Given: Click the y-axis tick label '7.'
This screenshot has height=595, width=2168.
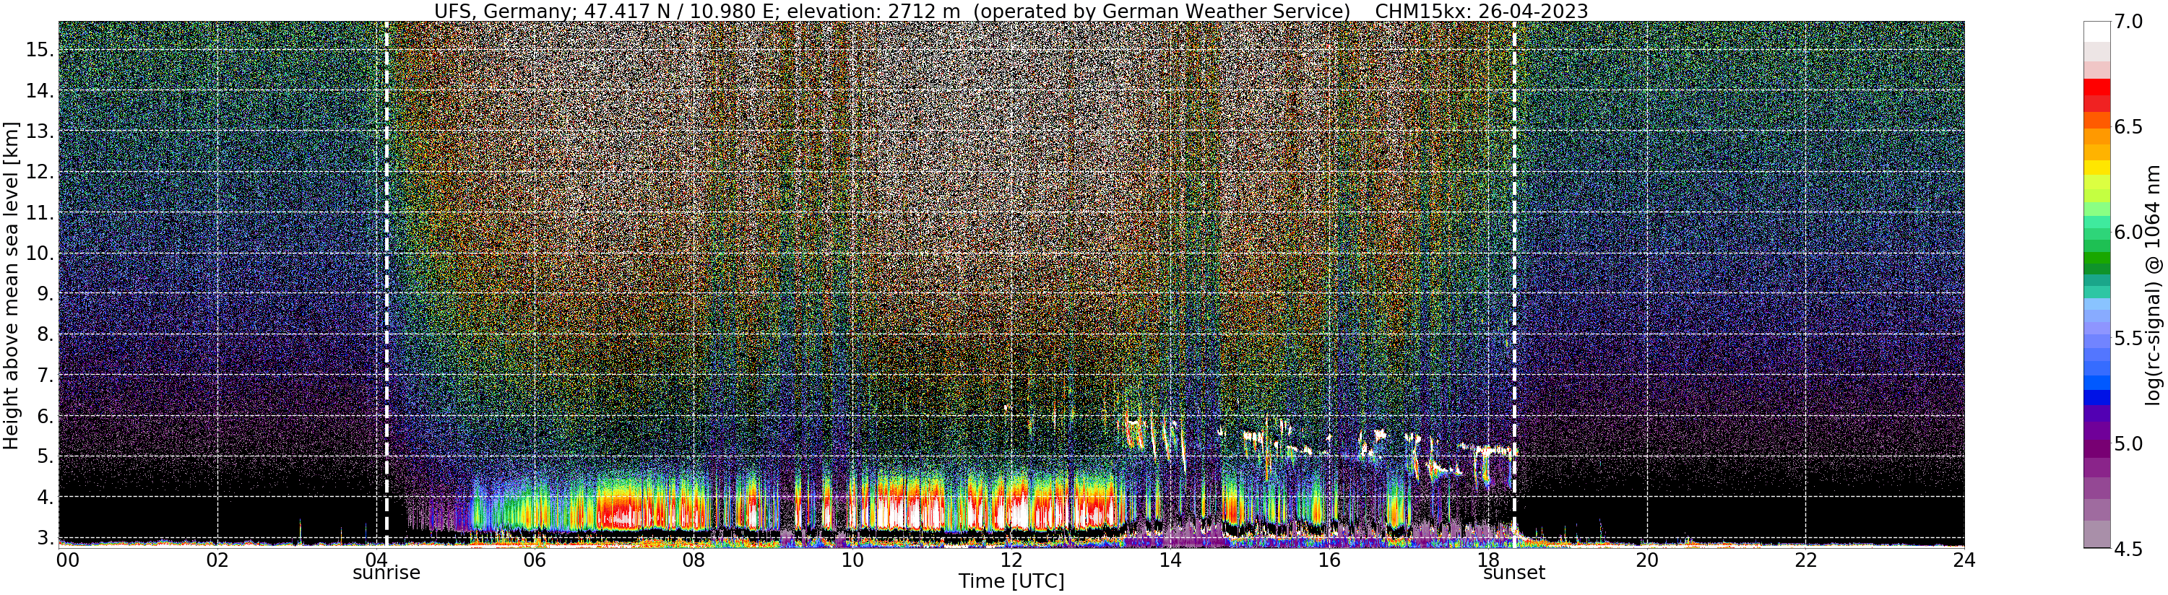Looking at the screenshot, I should point(46,375).
